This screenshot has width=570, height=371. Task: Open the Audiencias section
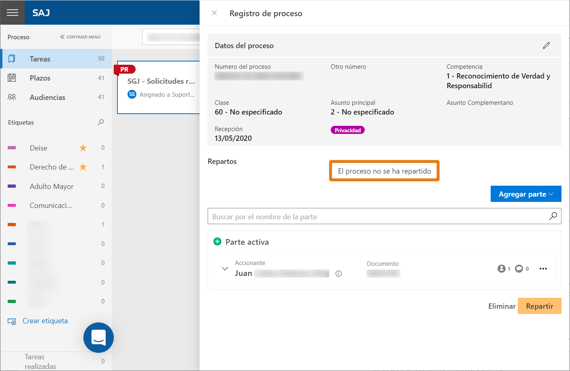[x=56, y=97]
